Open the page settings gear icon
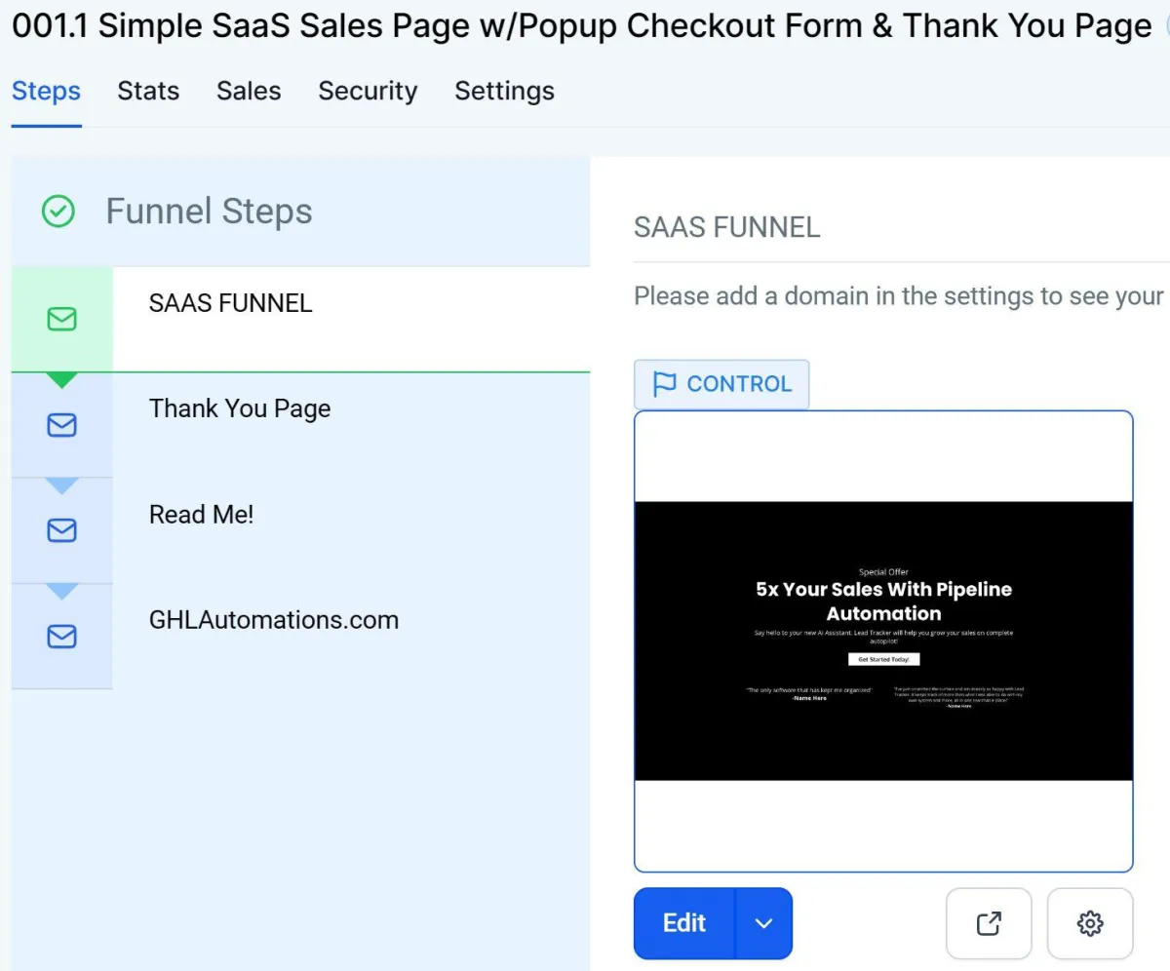 pos(1090,923)
